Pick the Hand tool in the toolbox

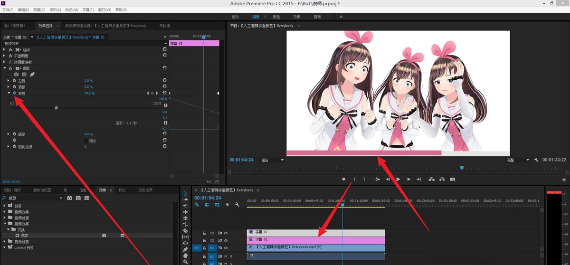(x=185, y=256)
